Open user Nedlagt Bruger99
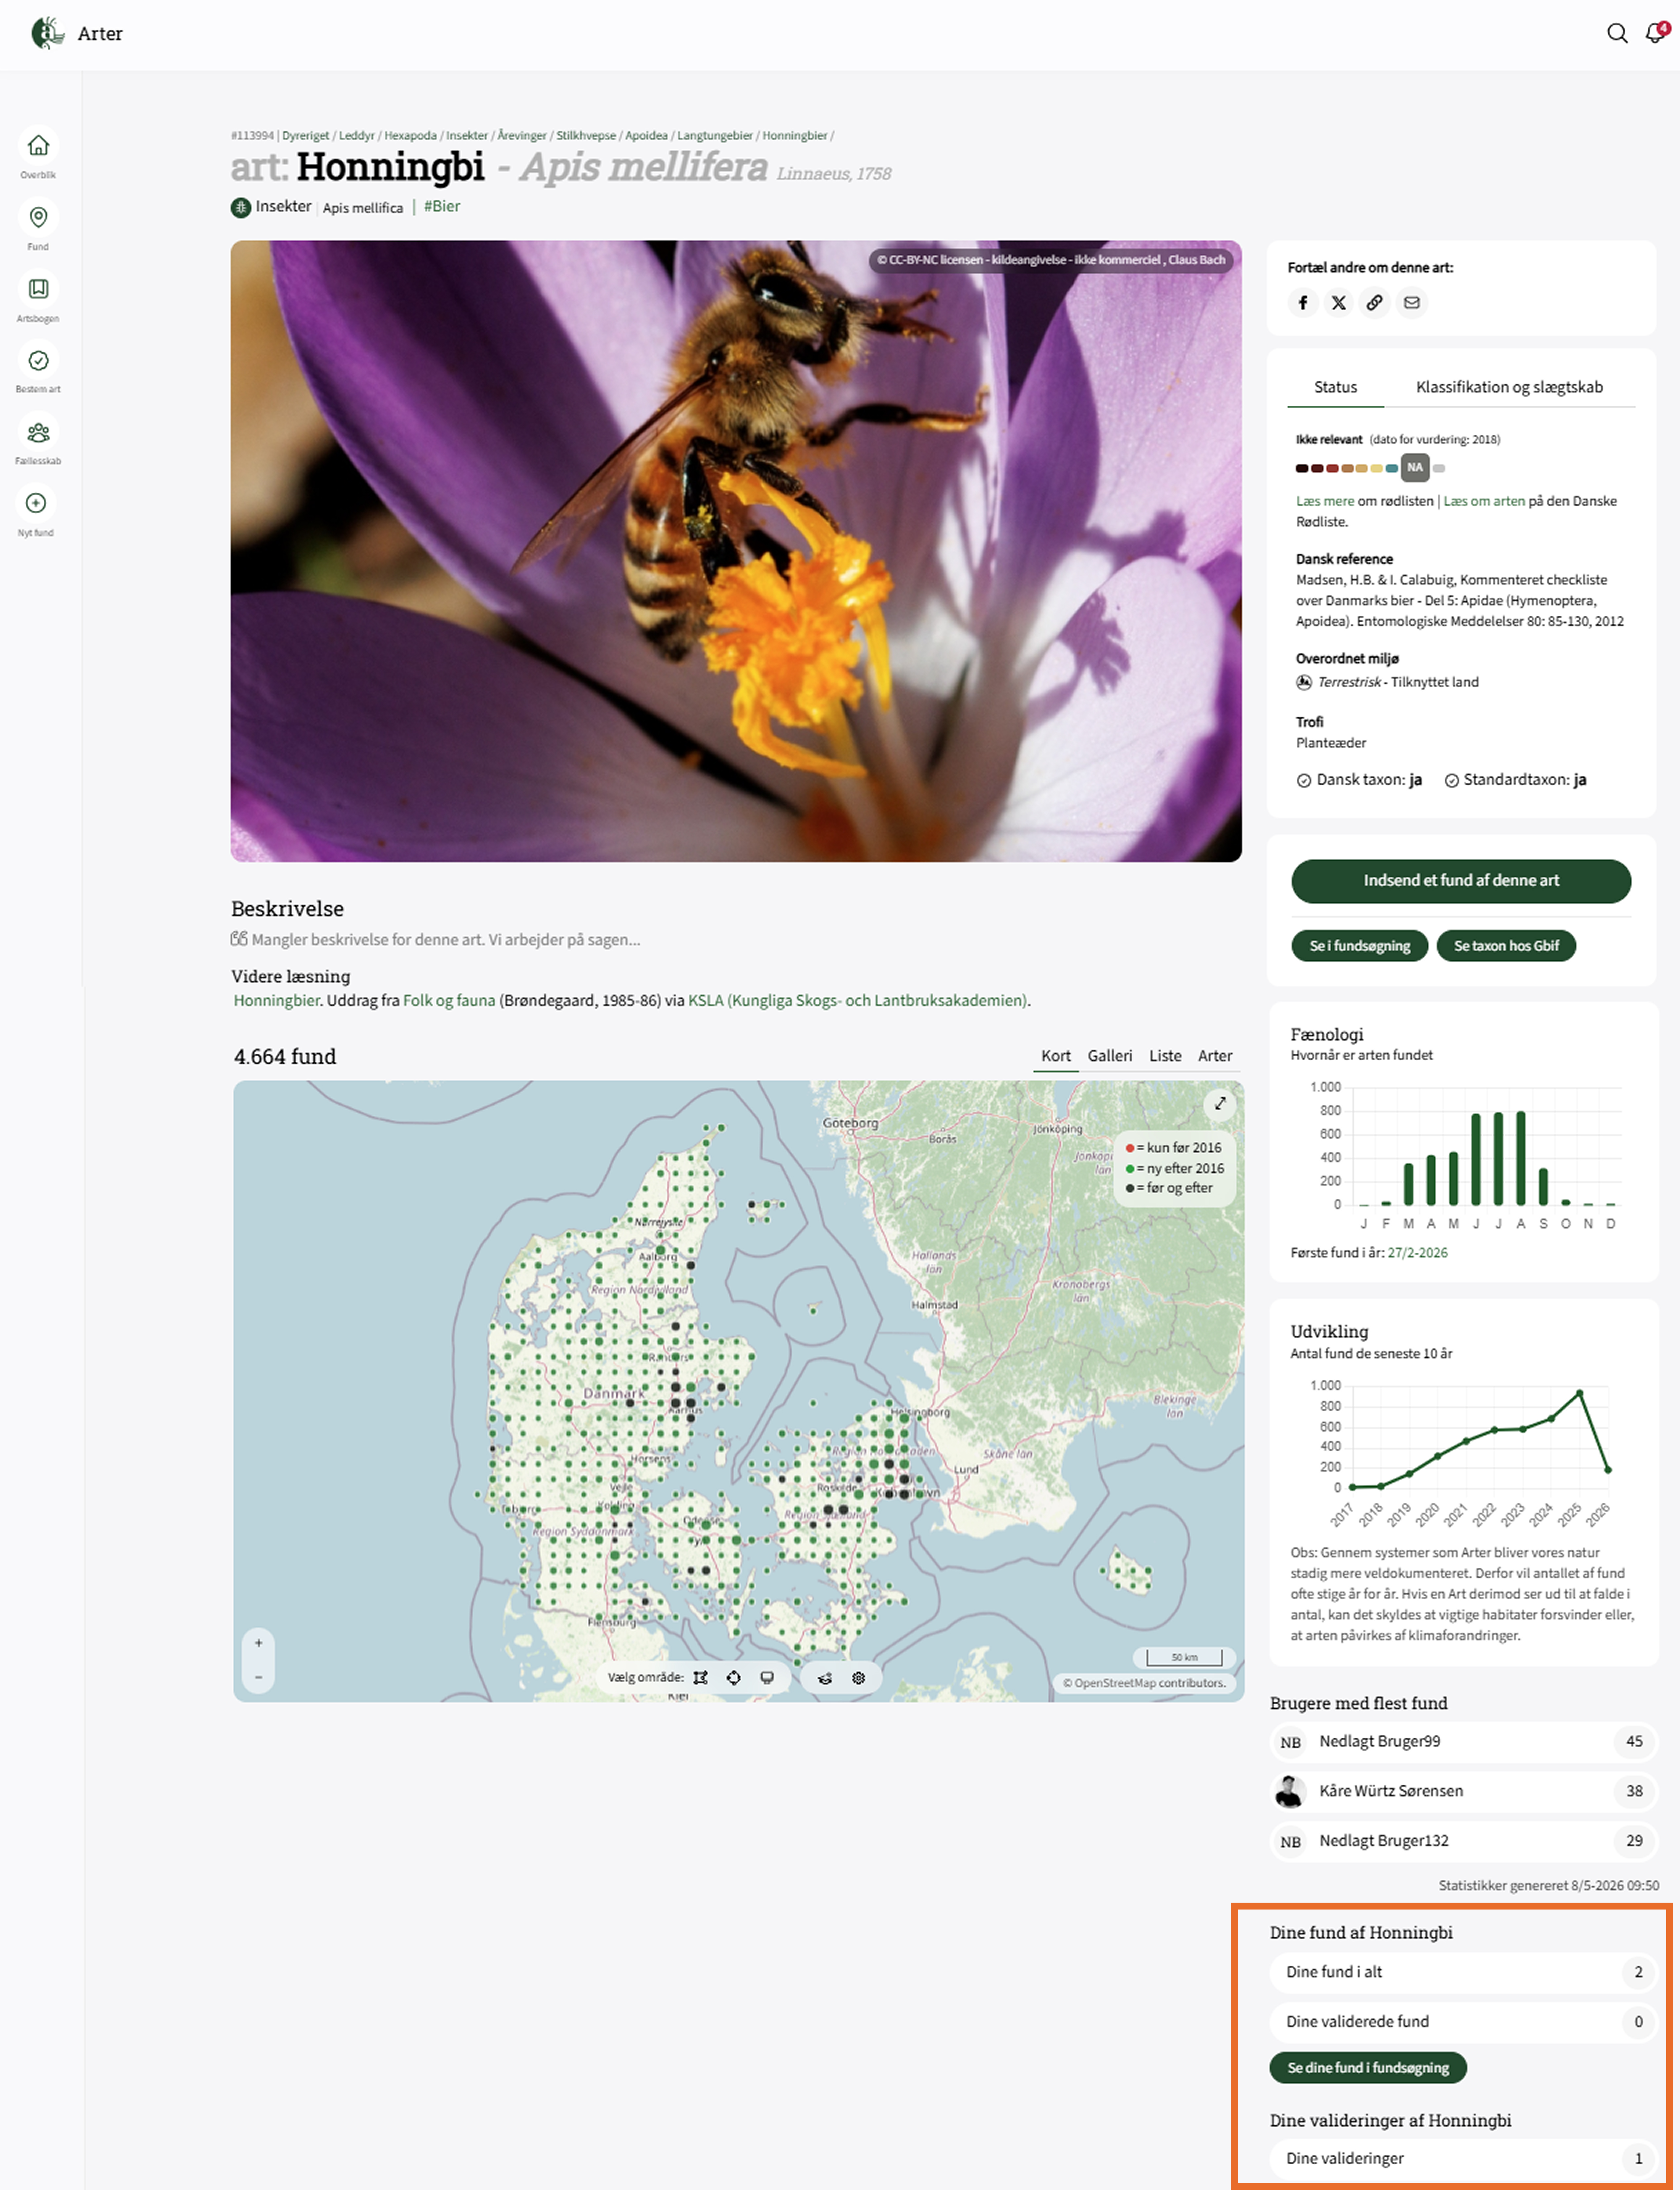The height and width of the screenshot is (2190, 1680). [1464, 1742]
